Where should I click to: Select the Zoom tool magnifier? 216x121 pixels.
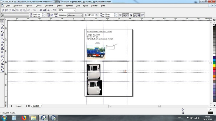point(2,28)
